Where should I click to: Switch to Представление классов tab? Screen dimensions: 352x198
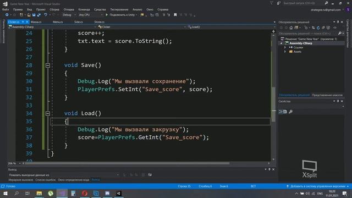coord(327,95)
